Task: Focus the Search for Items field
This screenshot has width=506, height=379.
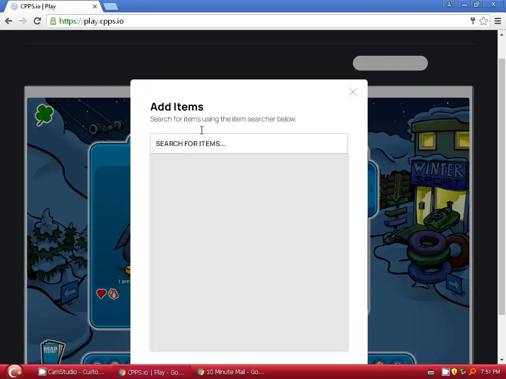Action: coord(249,144)
